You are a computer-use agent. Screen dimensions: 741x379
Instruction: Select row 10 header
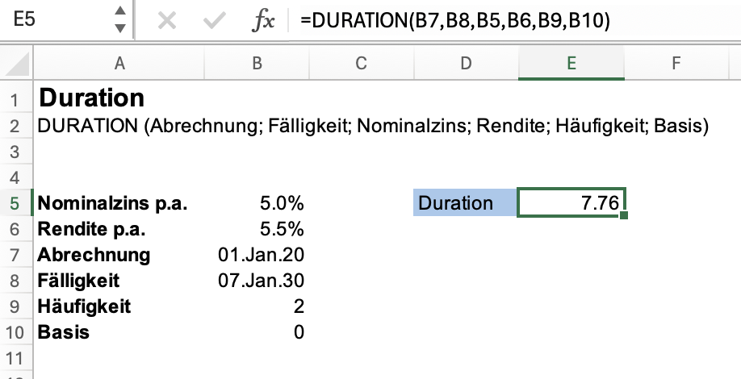click(x=14, y=331)
